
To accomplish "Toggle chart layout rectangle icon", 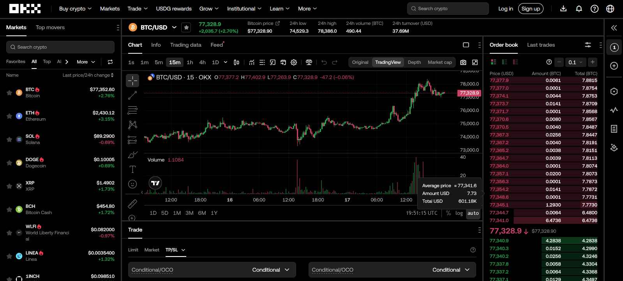I will click(466, 45).
